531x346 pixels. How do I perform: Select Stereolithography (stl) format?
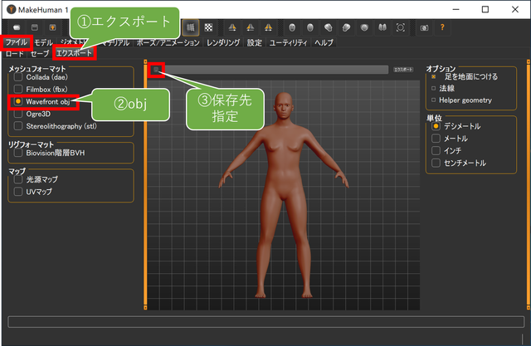click(x=56, y=126)
